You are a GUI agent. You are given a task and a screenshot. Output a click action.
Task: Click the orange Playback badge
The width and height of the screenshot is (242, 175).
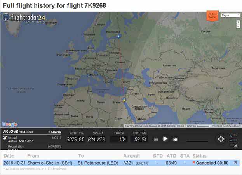coord(212,15)
